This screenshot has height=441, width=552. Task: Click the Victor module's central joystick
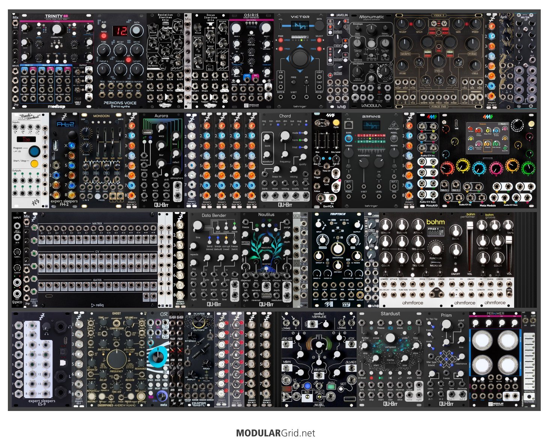coord(299,58)
